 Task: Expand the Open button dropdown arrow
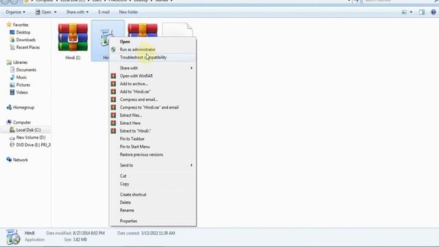tap(55, 12)
